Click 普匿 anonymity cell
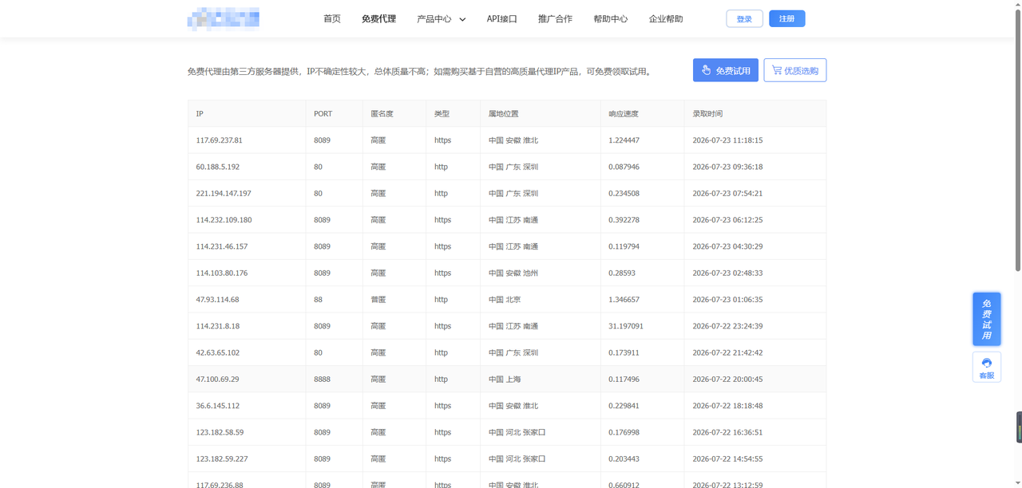This screenshot has height=488, width=1022. (378, 300)
